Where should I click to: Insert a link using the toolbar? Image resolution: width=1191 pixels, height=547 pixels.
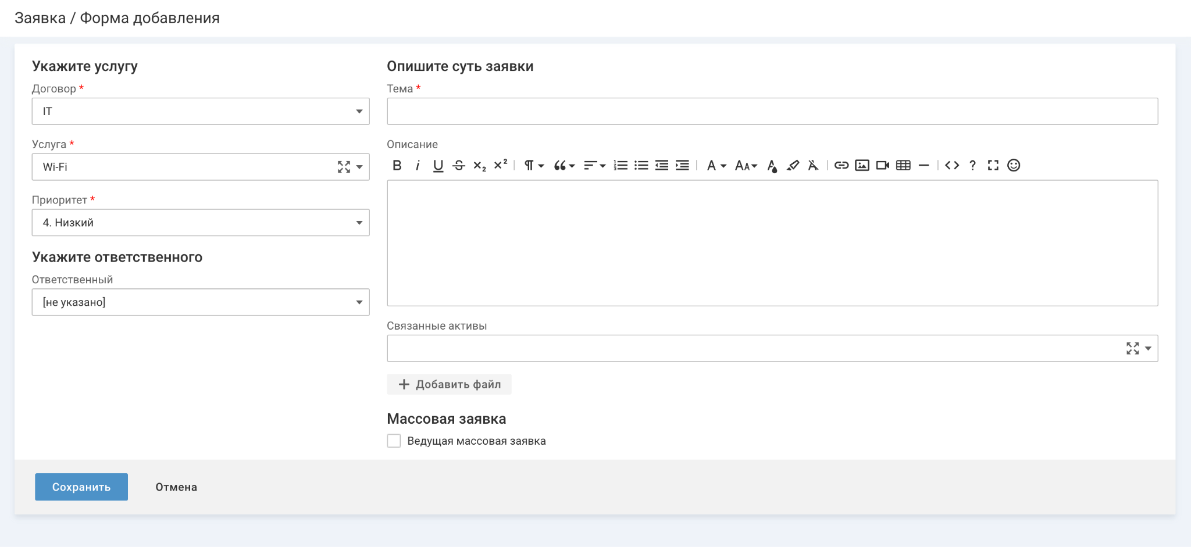point(841,166)
